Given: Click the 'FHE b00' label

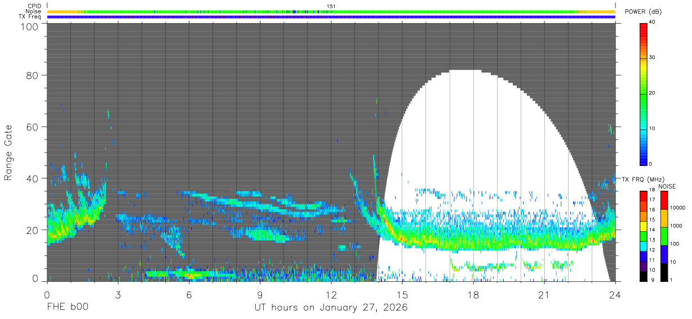Looking at the screenshot, I should 67,307.
